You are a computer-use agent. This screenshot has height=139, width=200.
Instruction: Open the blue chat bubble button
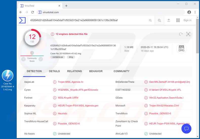pyautogui.click(x=186, y=129)
